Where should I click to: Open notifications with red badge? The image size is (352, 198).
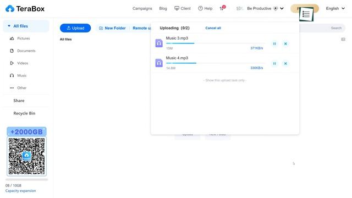[222, 8]
